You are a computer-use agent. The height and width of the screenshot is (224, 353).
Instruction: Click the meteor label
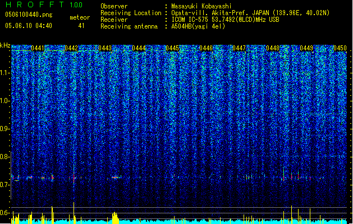point(80,17)
